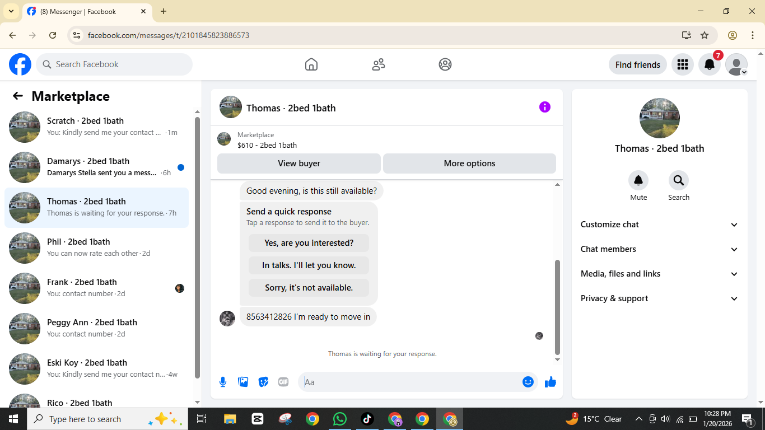Open the tab search dropdown in Chrome

(11, 11)
